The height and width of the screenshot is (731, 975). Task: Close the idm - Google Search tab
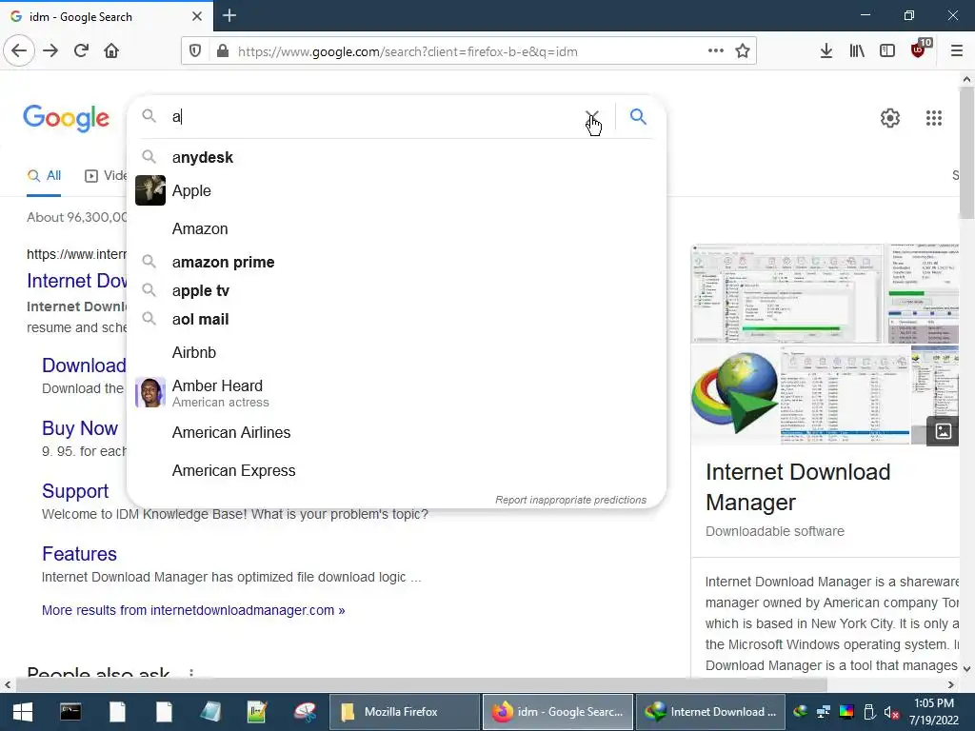coord(197,16)
